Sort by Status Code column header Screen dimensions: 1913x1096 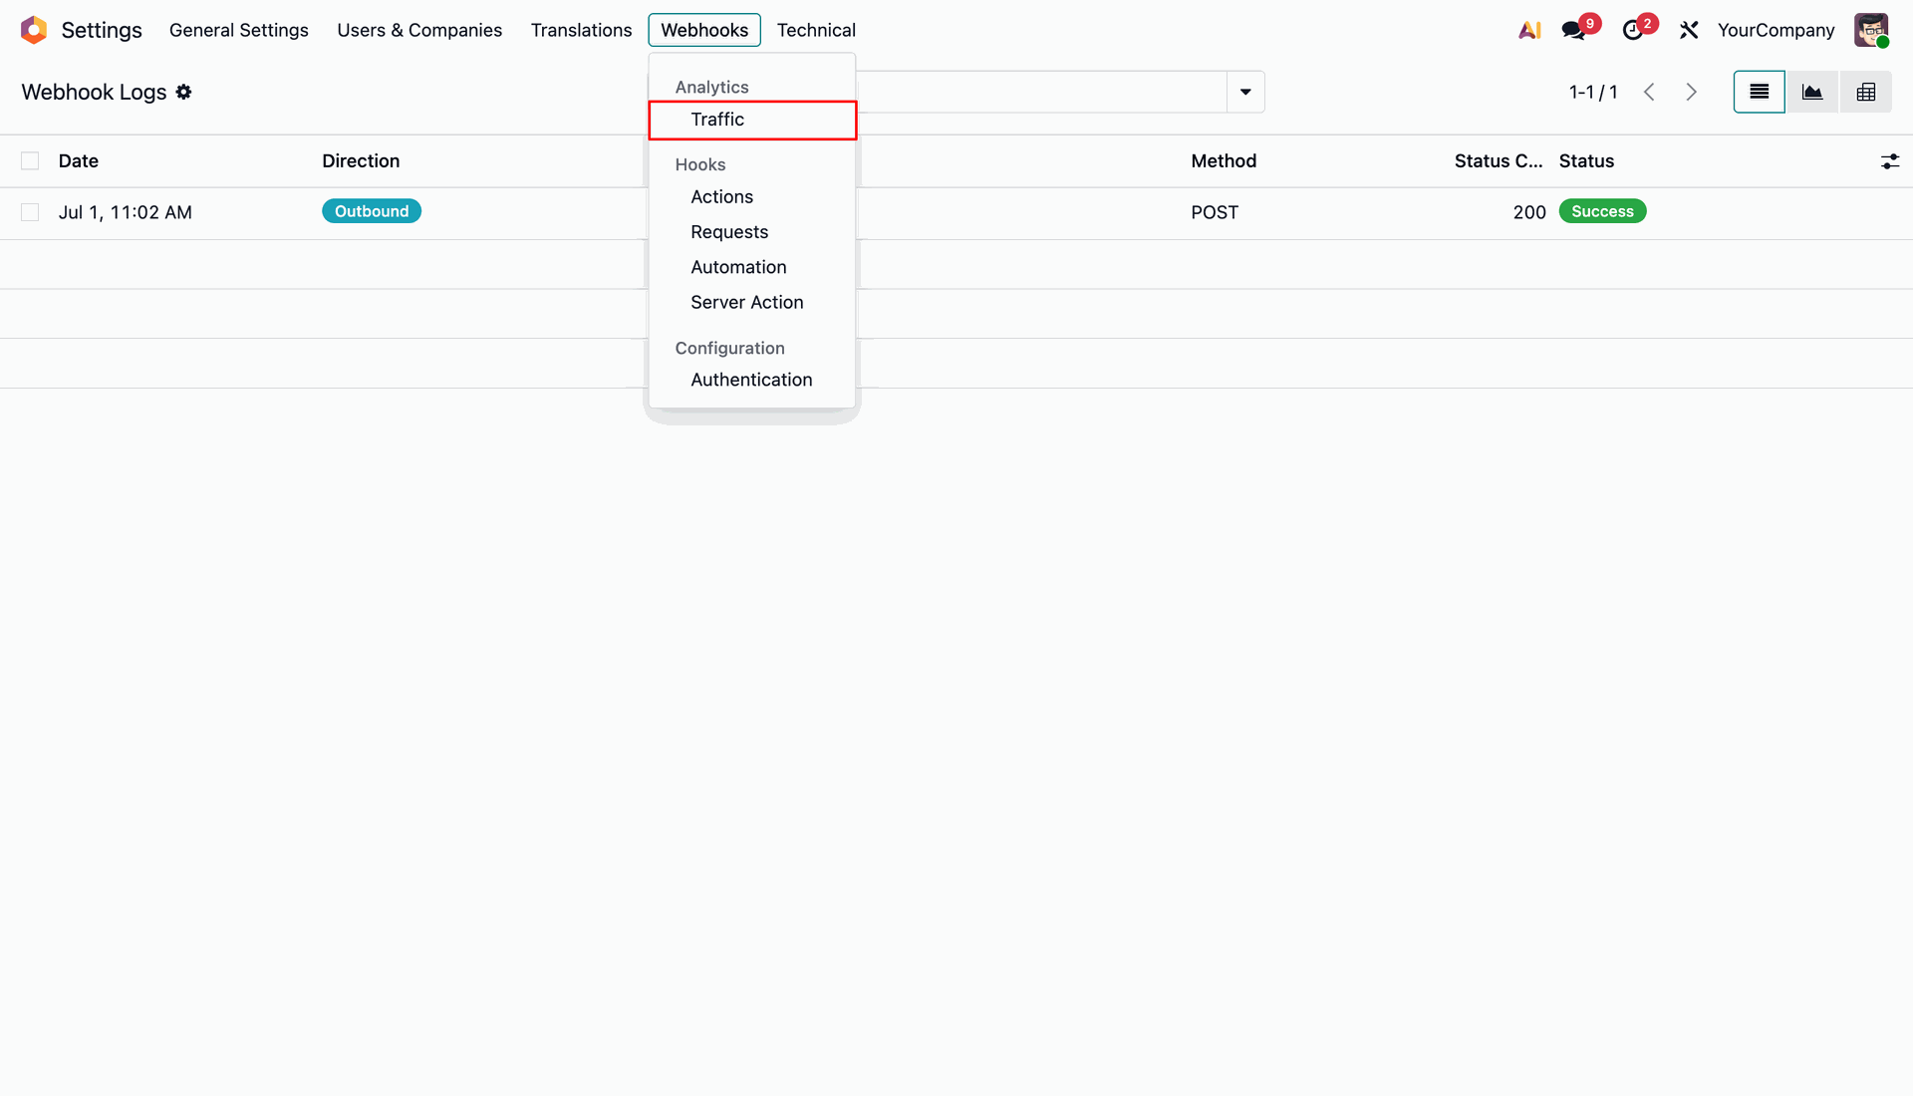[1499, 161]
